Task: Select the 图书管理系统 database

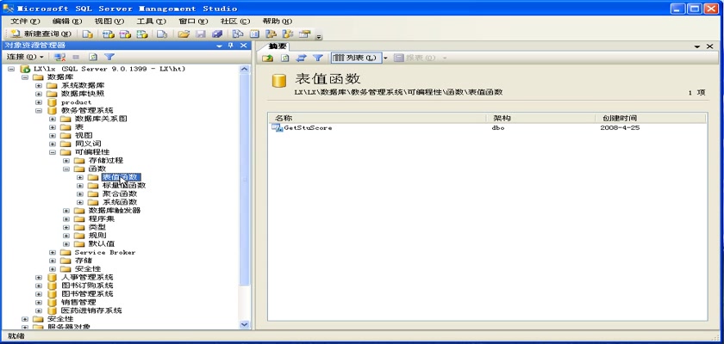Action: pyautogui.click(x=87, y=294)
